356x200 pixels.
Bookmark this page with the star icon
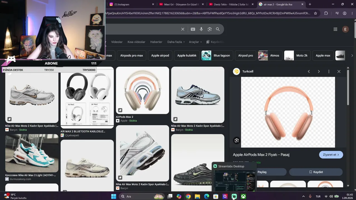pyautogui.click(x=315, y=13)
